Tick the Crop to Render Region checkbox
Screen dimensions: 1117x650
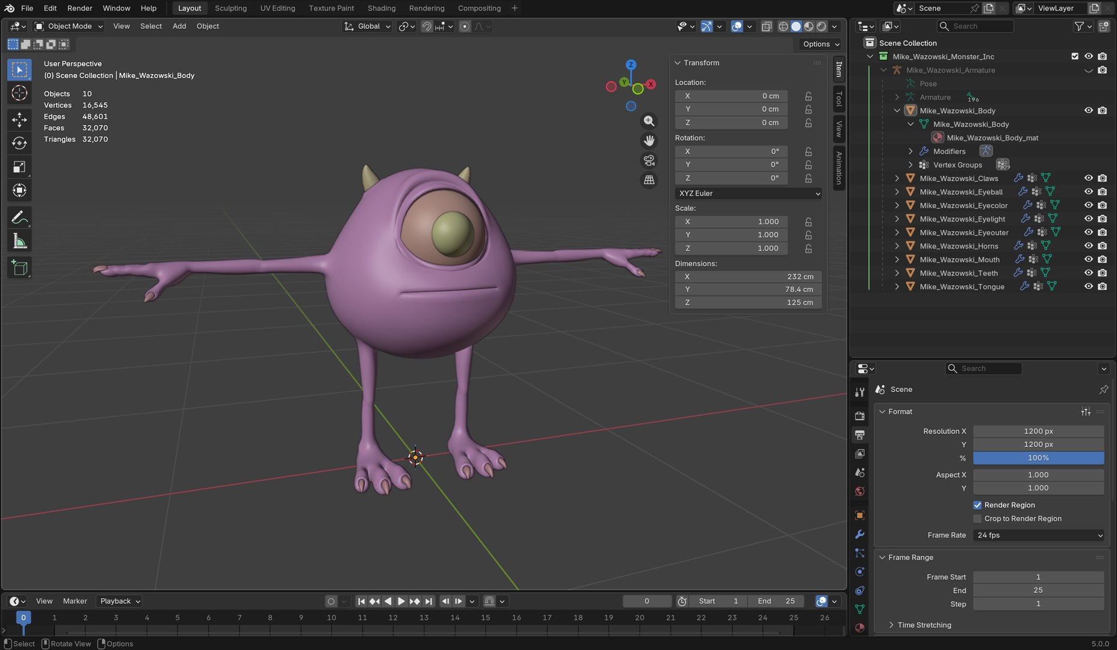coord(977,519)
